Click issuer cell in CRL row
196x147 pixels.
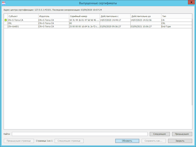(x=54, y=23)
